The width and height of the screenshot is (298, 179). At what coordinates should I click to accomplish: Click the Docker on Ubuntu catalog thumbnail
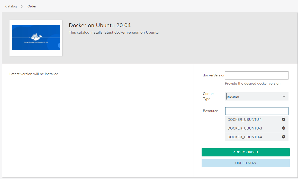pyautogui.click(x=36, y=38)
